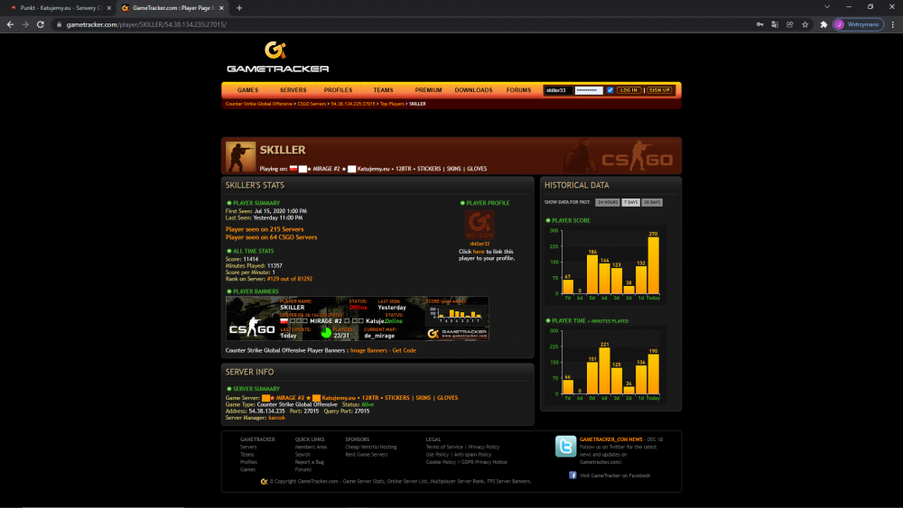Click the SIGN UP button
Image resolution: width=903 pixels, height=508 pixels.
[x=659, y=90]
